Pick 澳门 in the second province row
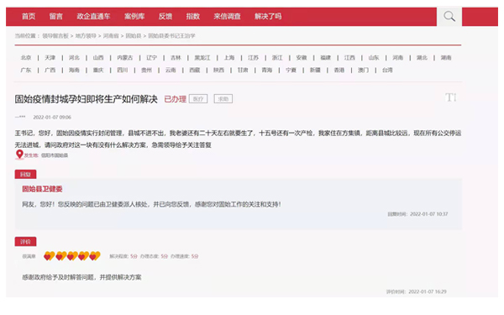 [364, 70]
